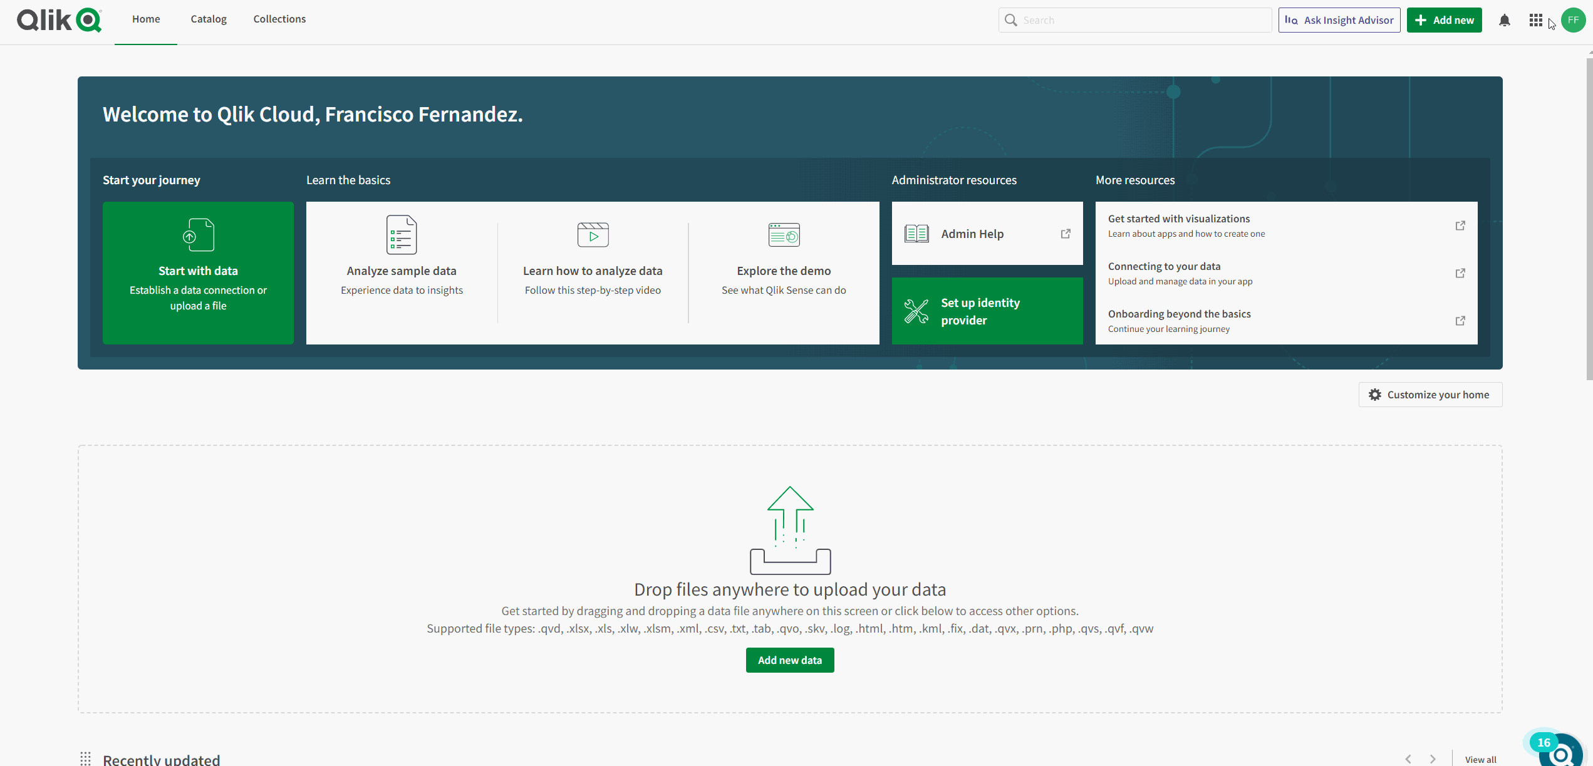Expand the Add new menu button
This screenshot has height=766, width=1593.
click(x=1444, y=20)
